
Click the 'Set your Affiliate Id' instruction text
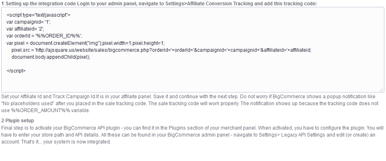[x=22, y=97]
